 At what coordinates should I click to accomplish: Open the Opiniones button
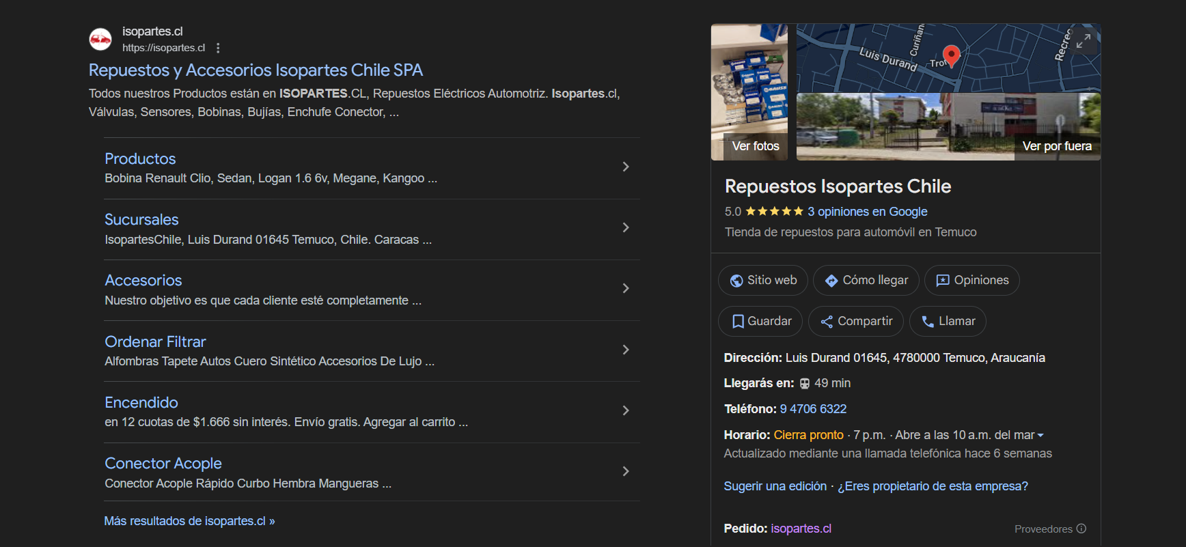[972, 281]
